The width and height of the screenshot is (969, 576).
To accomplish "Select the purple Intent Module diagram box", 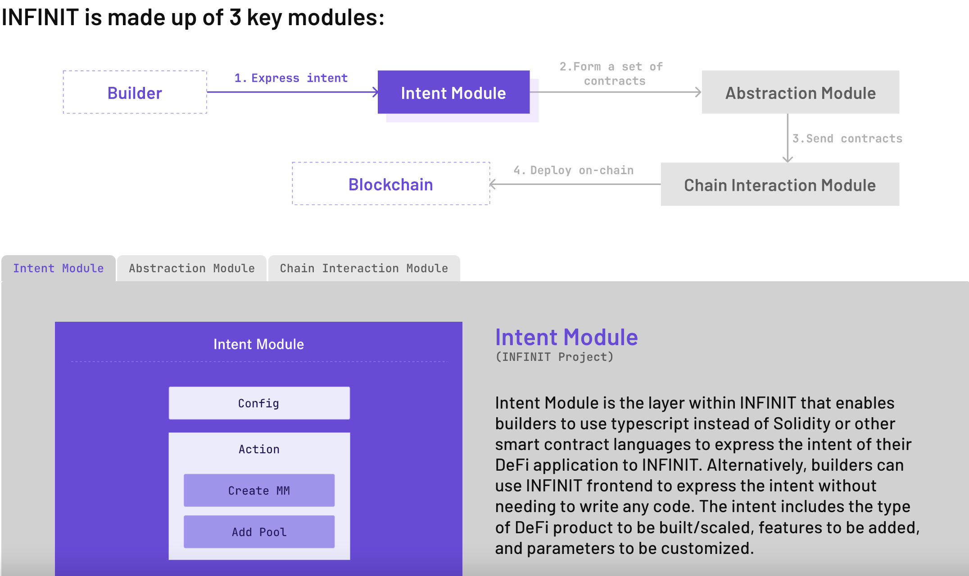I will pyautogui.click(x=453, y=93).
